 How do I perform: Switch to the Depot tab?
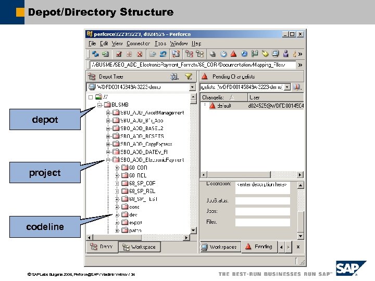(x=102, y=247)
